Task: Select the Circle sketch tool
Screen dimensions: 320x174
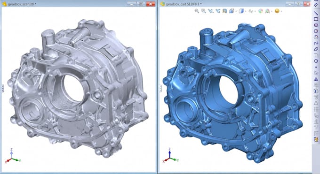Action: coord(316,31)
